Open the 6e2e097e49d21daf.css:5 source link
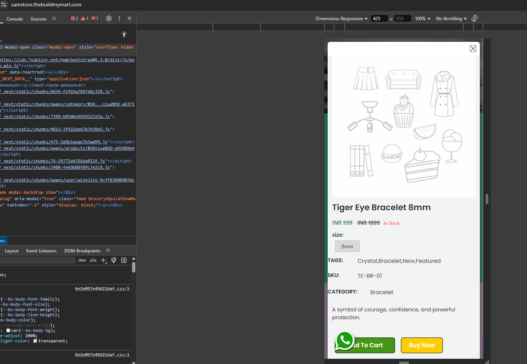This screenshot has height=364, width=527. pyautogui.click(x=102, y=289)
